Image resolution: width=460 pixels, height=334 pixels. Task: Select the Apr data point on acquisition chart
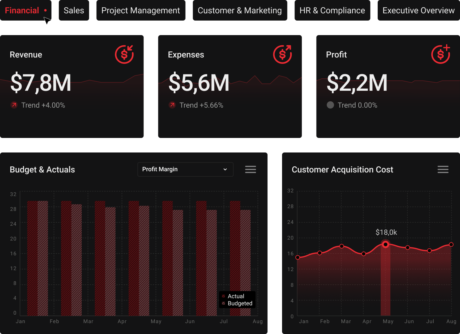point(364,254)
